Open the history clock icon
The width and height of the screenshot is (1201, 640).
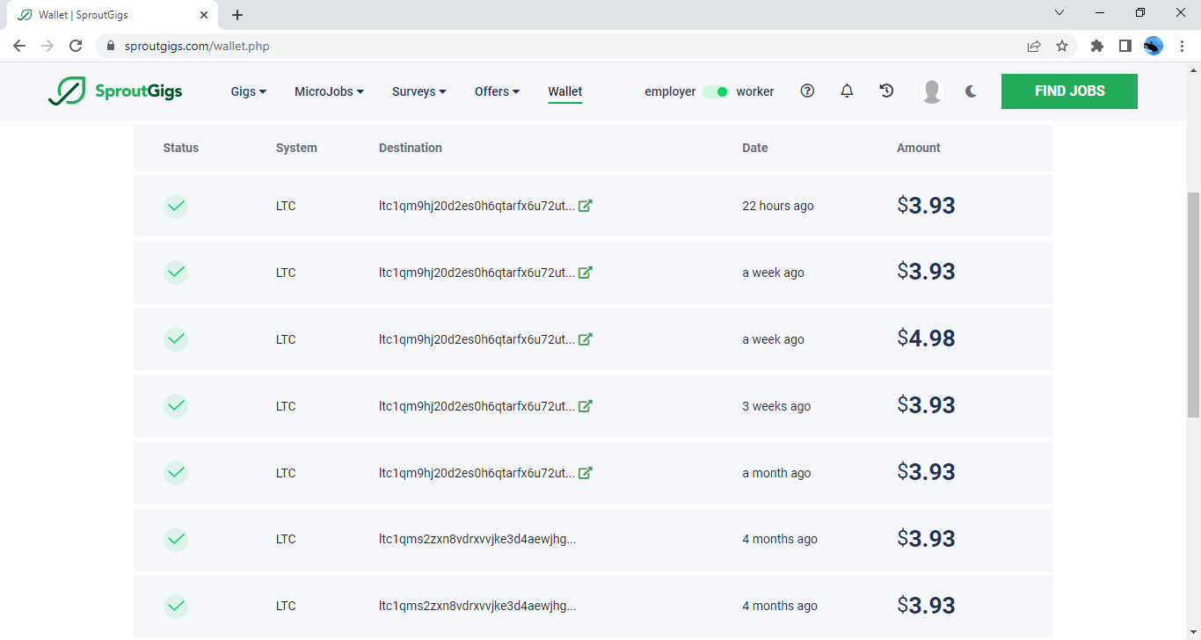tap(886, 91)
